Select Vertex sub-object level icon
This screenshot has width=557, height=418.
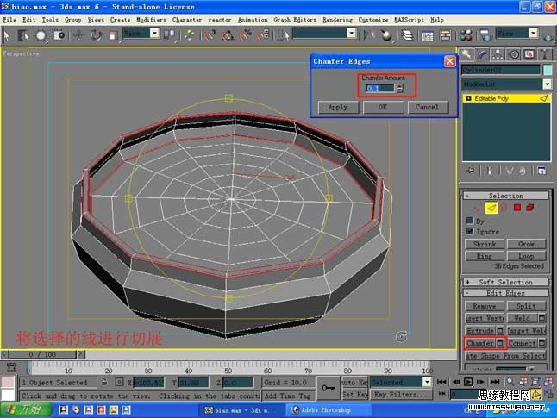[478, 208]
